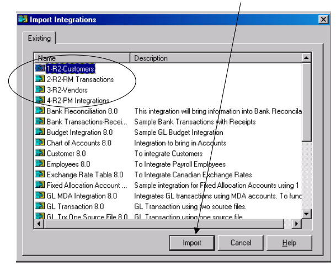Click the icon beside GL Transaction 8.0

point(40,206)
